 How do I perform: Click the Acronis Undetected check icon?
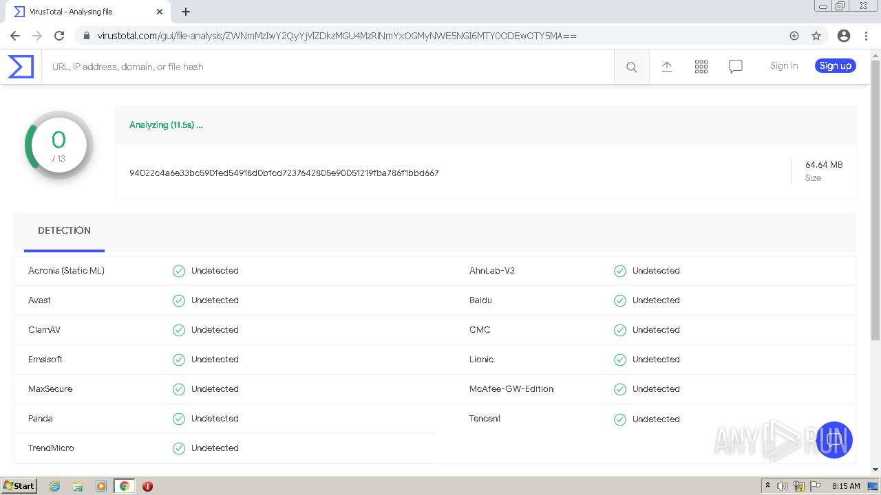[179, 271]
